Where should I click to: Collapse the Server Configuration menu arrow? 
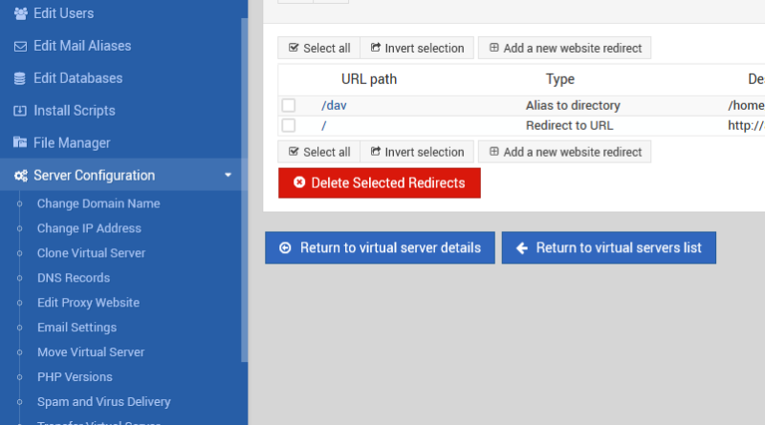pyautogui.click(x=228, y=176)
